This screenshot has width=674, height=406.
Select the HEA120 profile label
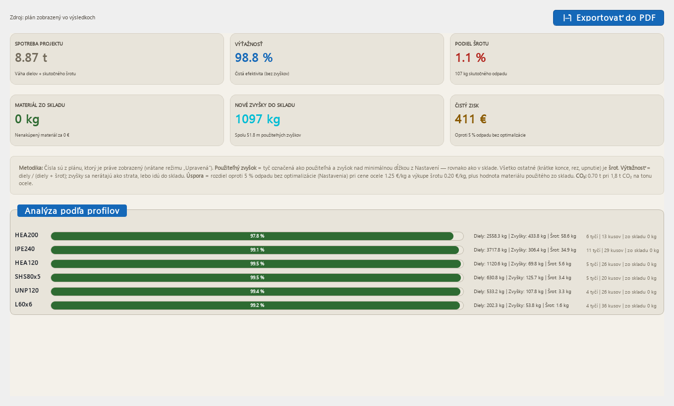pos(26,263)
